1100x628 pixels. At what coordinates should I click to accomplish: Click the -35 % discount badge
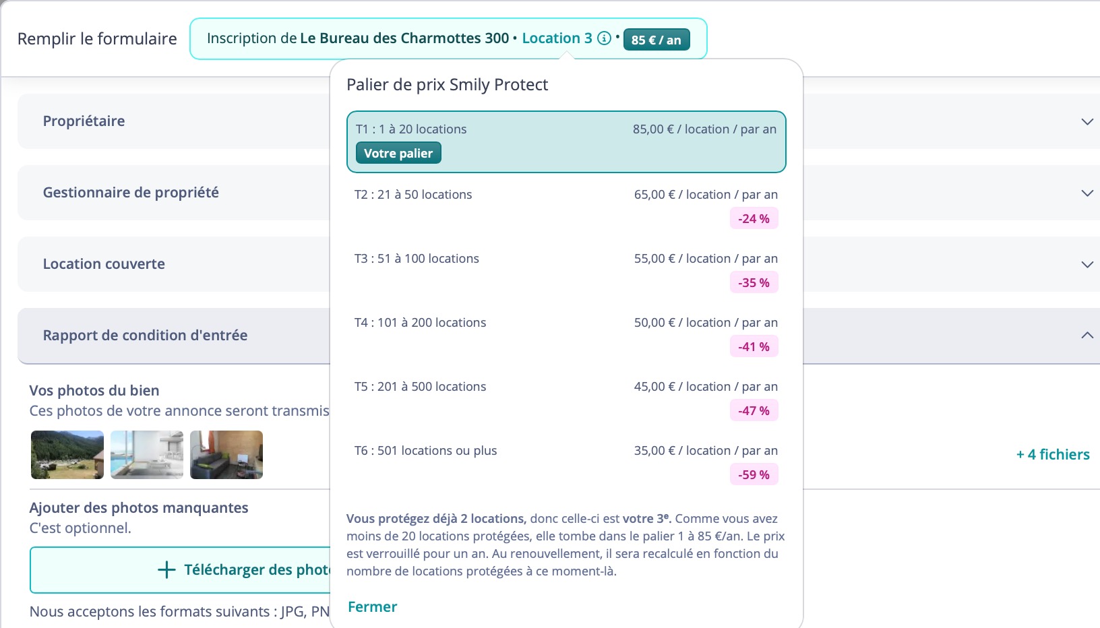[754, 283]
